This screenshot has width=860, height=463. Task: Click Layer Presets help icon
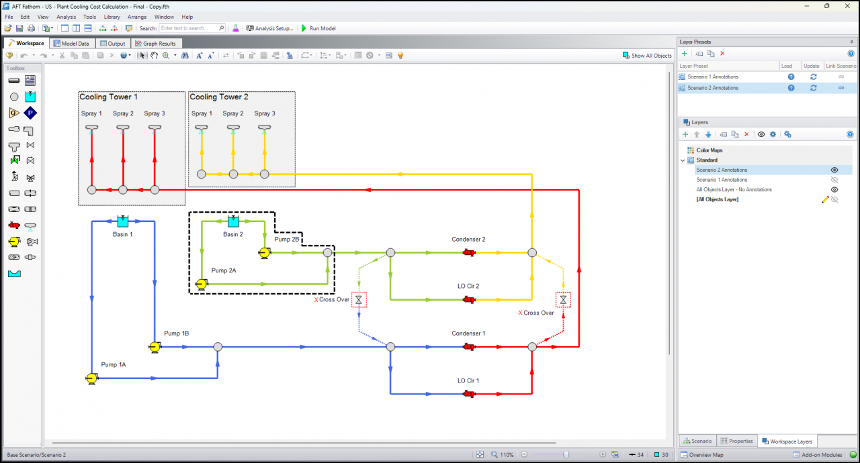851,54
